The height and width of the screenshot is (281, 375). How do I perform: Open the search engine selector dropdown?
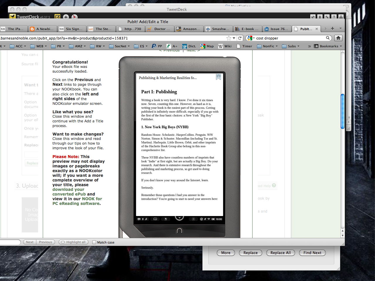(251, 38)
